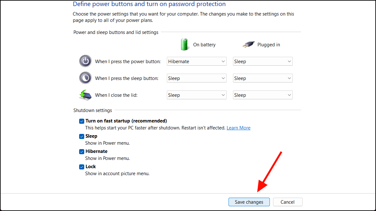Uncheck the Hibernate shutdown setting
376x211 pixels.
tap(82, 151)
